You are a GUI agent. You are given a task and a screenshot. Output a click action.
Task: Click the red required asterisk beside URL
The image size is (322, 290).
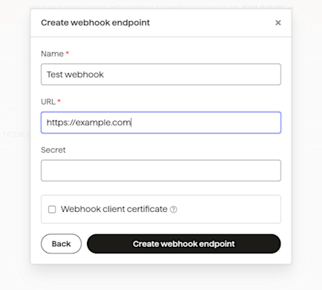59,101
